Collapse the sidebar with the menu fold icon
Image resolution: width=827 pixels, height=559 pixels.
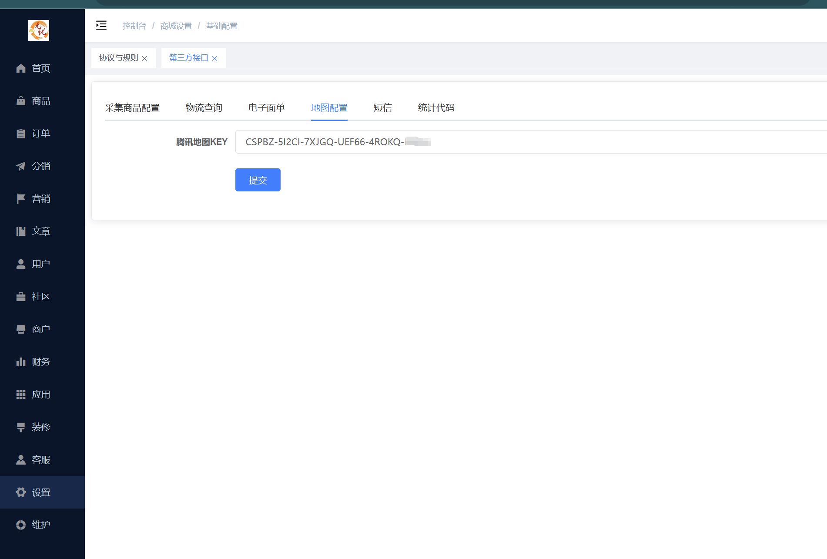tap(101, 25)
